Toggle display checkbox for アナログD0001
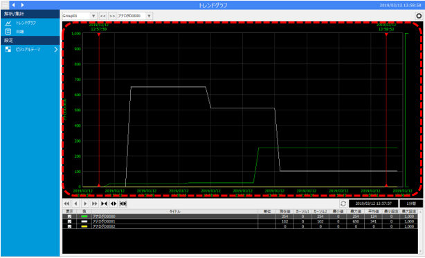Screen dimensions: 425x258 coord(70,221)
